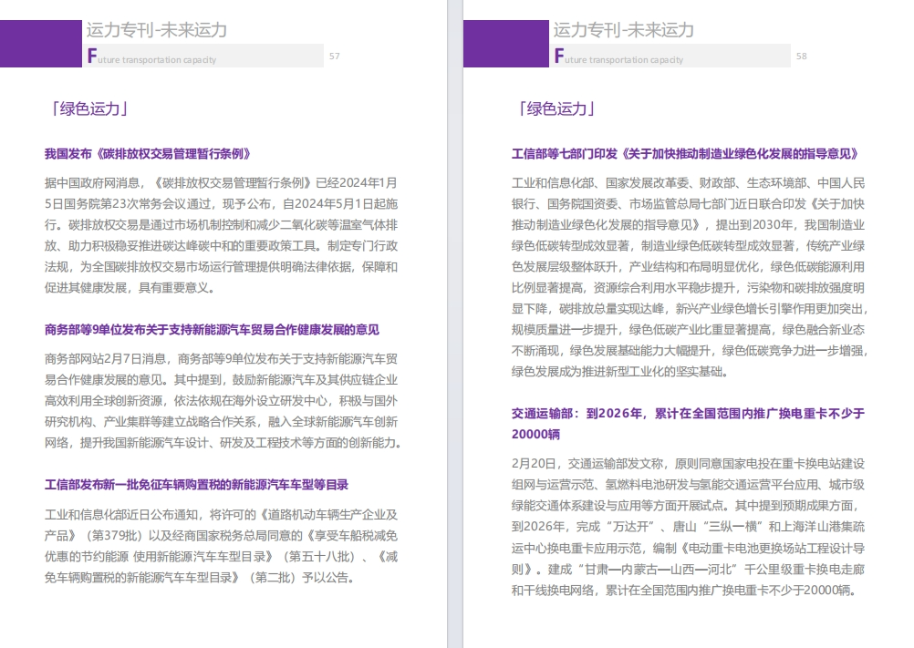The image size is (914, 648).
Task: Click the right page title 运力专刊-未来运力
Action: tap(624, 30)
